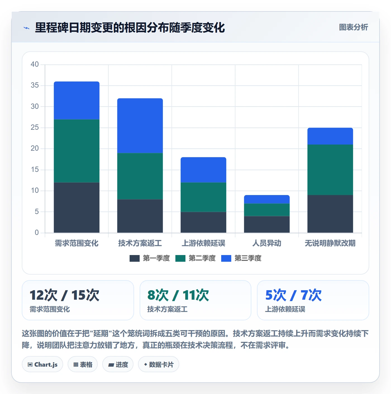
Task: Click the 技术方案返工 x-axis label
Action: click(x=140, y=243)
